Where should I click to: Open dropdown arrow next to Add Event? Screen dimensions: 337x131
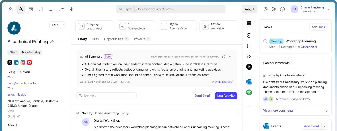click(x=324, y=126)
